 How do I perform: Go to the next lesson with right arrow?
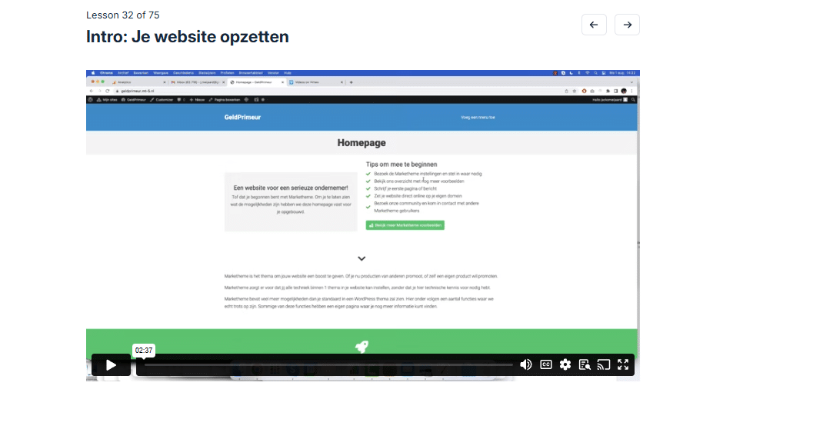pyautogui.click(x=627, y=25)
